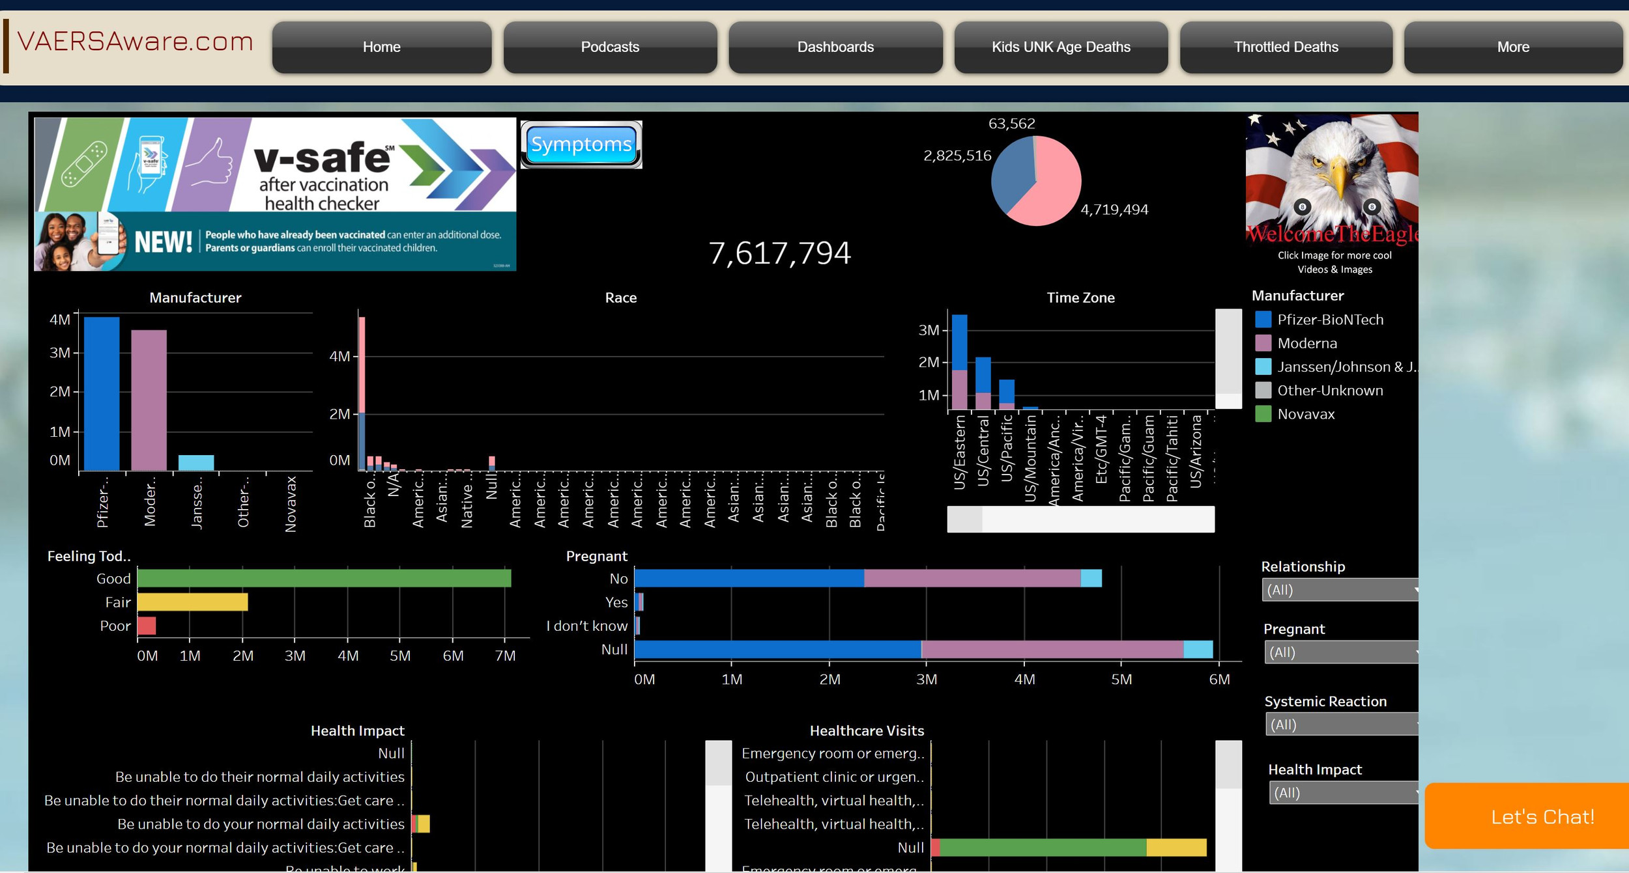This screenshot has width=1629, height=873.
Task: Click the Symptoms button
Action: click(x=581, y=144)
